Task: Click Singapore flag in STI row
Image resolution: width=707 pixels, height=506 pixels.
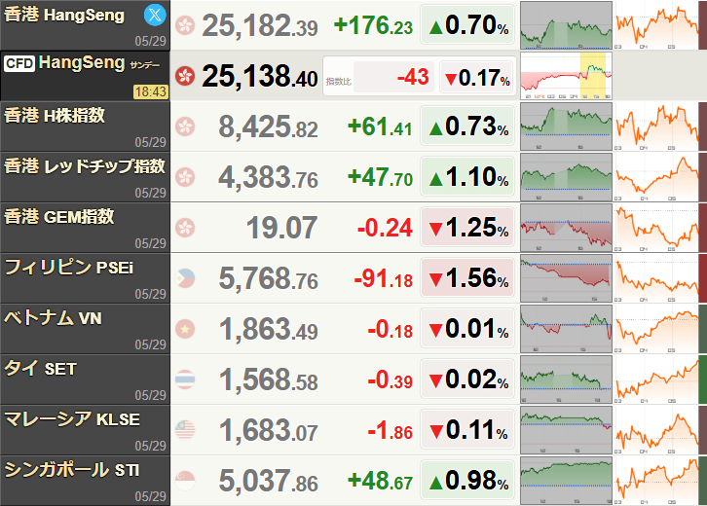Action: [185, 481]
